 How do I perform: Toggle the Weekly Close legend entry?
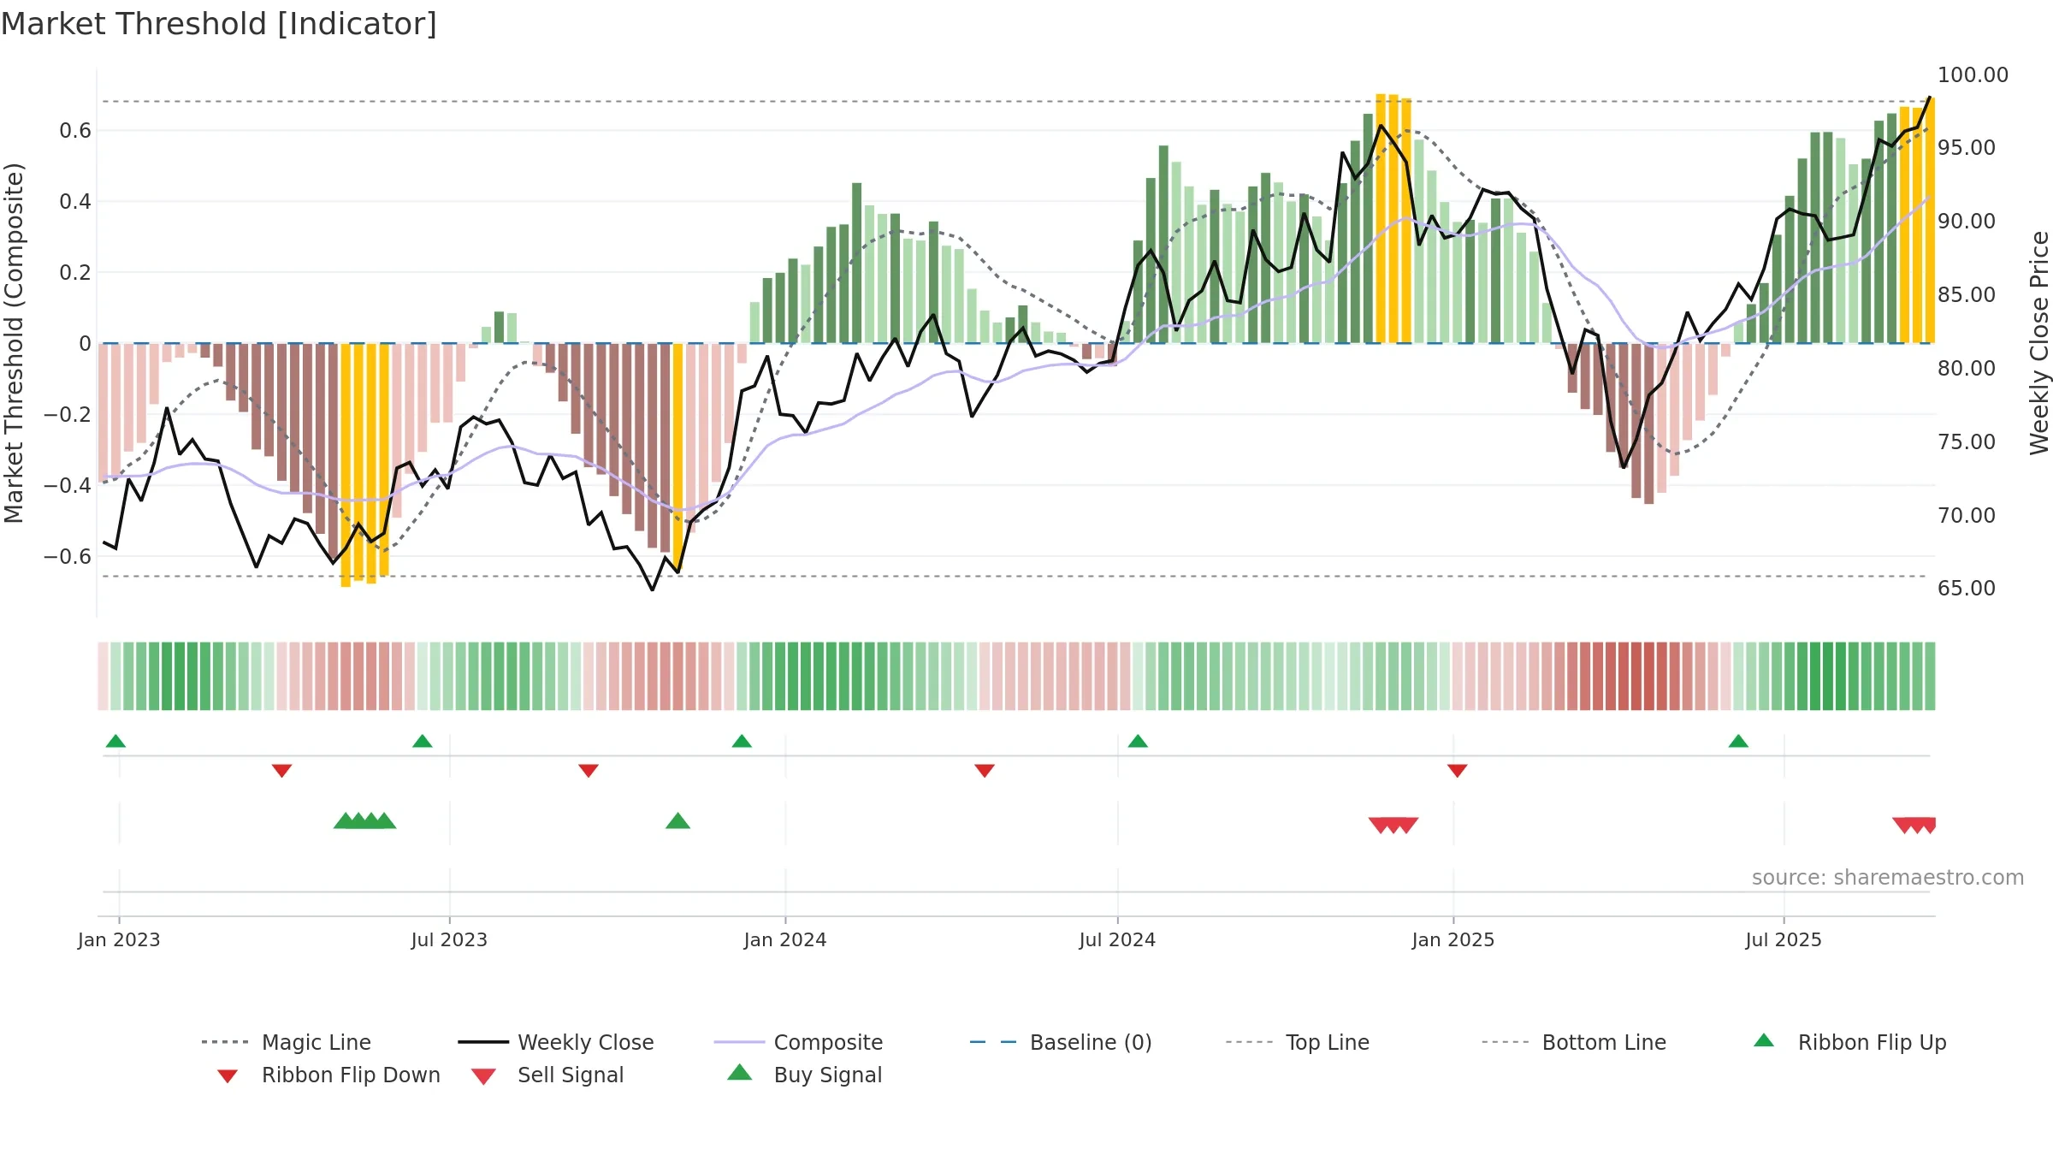click(556, 1042)
